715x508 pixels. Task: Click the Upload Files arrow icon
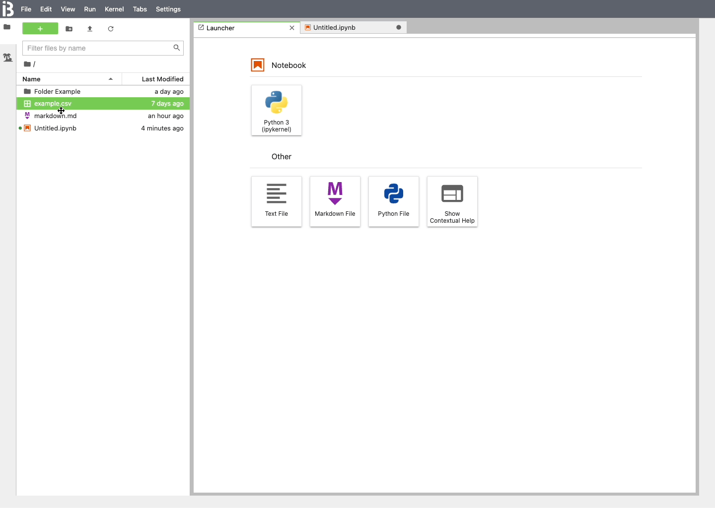point(90,29)
